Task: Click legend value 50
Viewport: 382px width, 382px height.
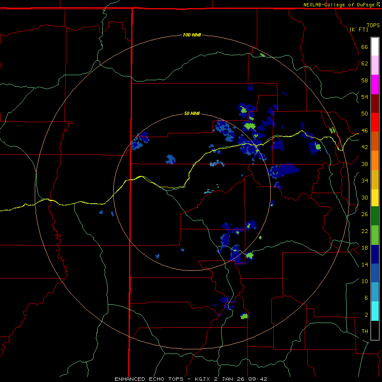Action: 365,113
